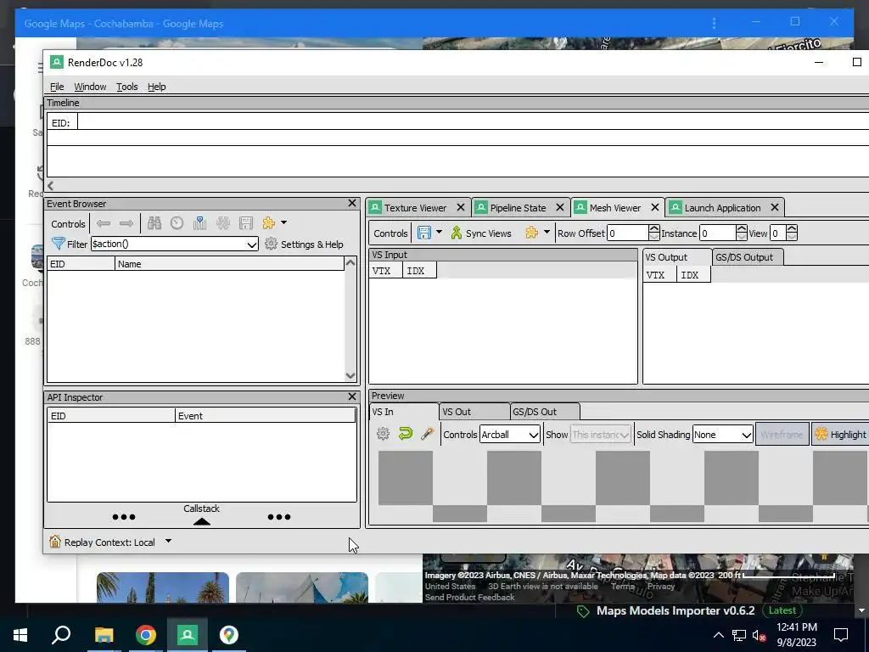The height and width of the screenshot is (652, 869).
Task: Open the Replay Context: Local dropdown
Action: click(168, 541)
